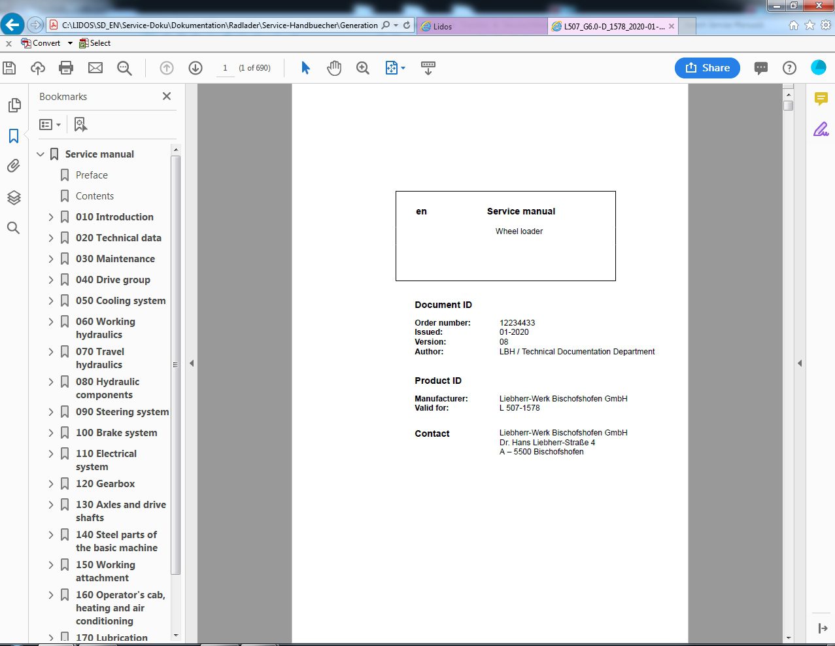835x646 pixels.
Task: Jump to 110 Electrical system bookmark
Action: coord(106,460)
